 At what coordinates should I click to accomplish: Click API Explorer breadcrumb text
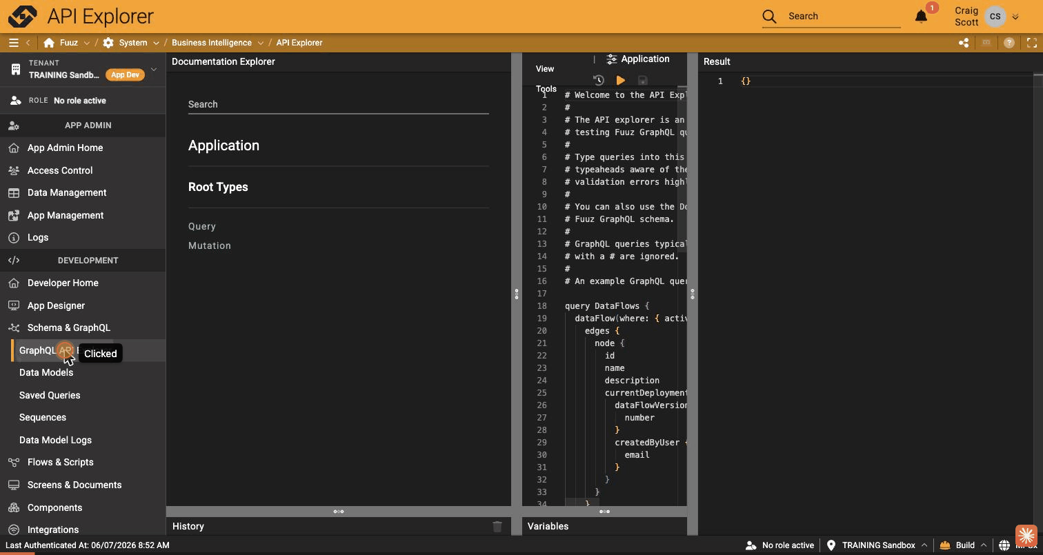click(299, 43)
